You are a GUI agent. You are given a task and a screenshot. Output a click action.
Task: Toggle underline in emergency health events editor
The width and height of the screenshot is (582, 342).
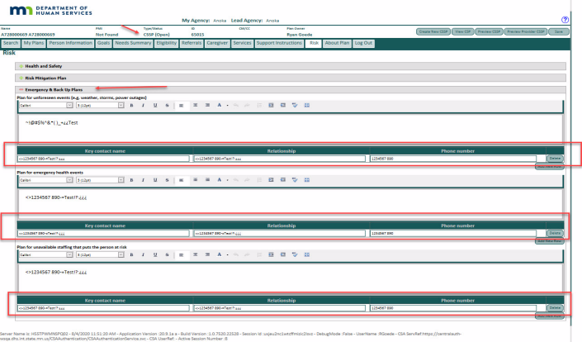tap(155, 180)
